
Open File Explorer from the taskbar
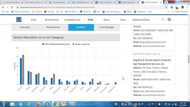coord(12,104)
